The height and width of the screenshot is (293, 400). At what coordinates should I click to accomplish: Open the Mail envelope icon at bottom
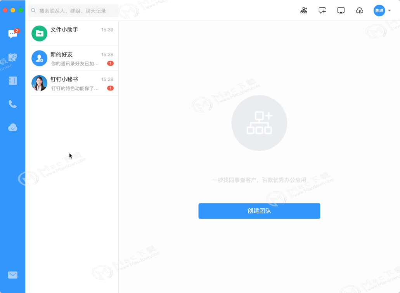pos(12,275)
